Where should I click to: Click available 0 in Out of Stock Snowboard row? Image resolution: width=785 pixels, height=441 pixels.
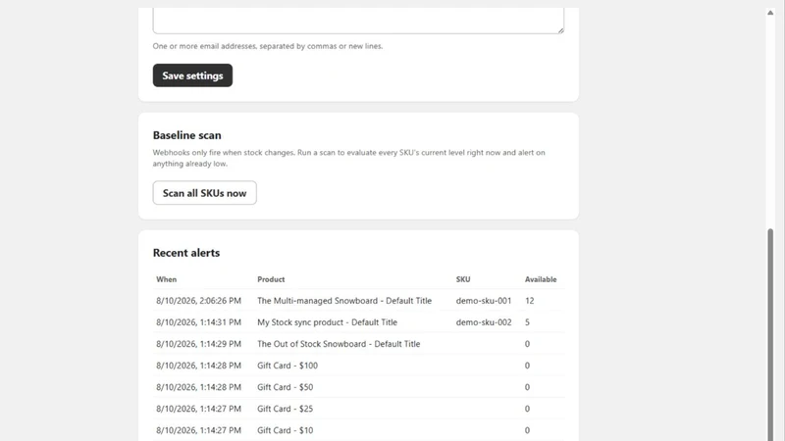point(527,344)
